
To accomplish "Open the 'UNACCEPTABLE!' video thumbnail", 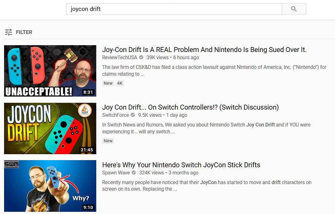I will click(x=50, y=71).
